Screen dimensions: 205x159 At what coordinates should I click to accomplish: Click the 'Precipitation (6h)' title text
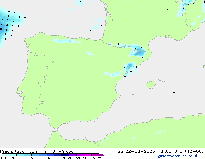click(x=19, y=151)
